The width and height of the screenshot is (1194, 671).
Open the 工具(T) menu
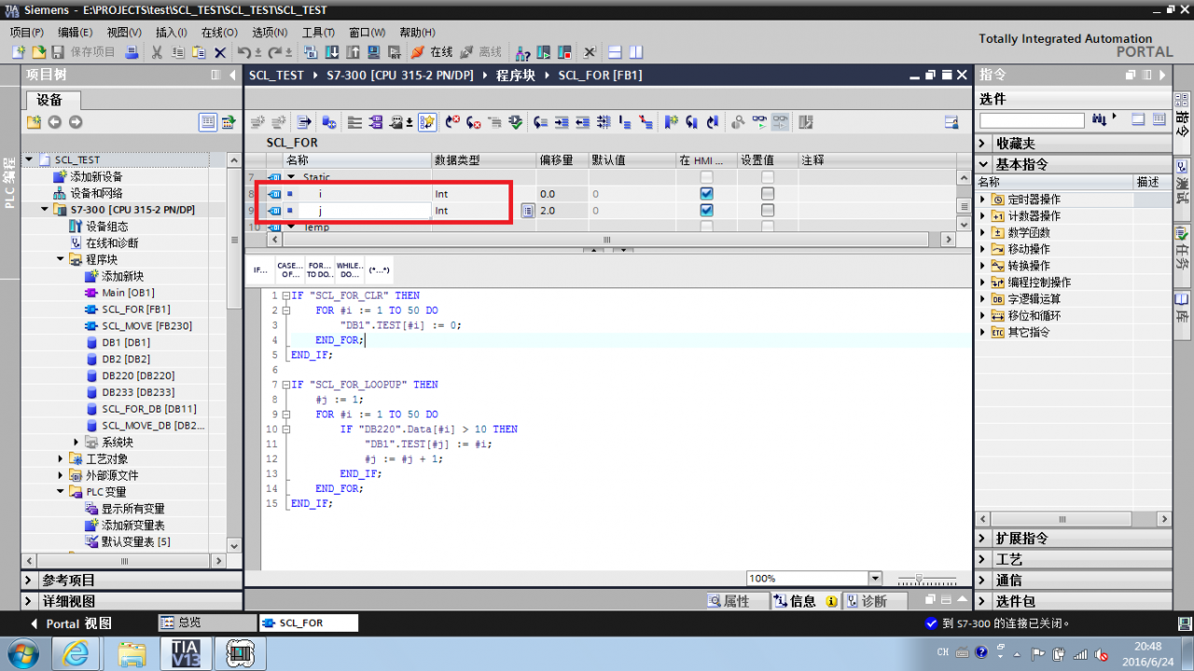pos(318,33)
